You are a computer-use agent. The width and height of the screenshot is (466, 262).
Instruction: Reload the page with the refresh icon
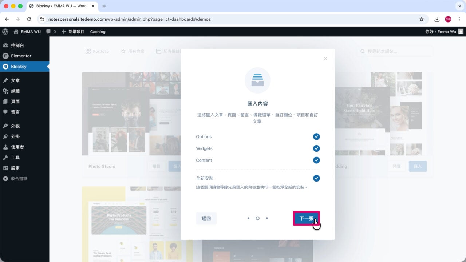pyautogui.click(x=29, y=19)
